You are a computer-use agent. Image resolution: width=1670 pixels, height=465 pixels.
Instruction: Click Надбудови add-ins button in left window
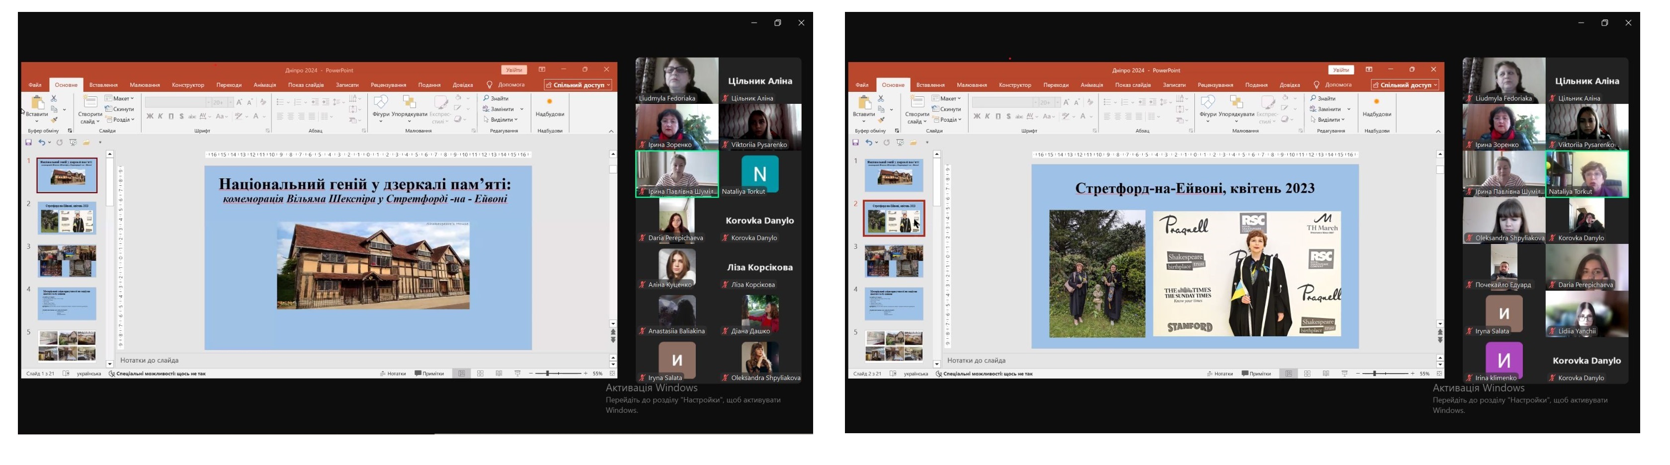550,107
